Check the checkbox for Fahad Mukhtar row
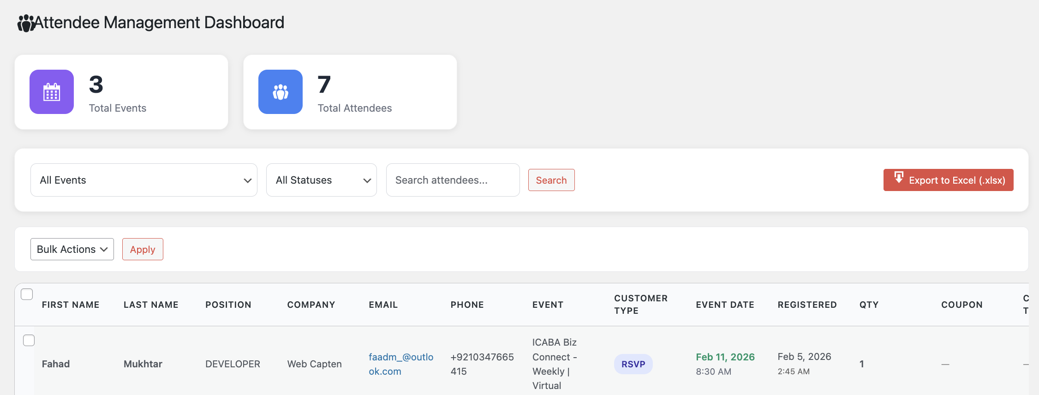This screenshot has height=395, width=1039. 29,340
